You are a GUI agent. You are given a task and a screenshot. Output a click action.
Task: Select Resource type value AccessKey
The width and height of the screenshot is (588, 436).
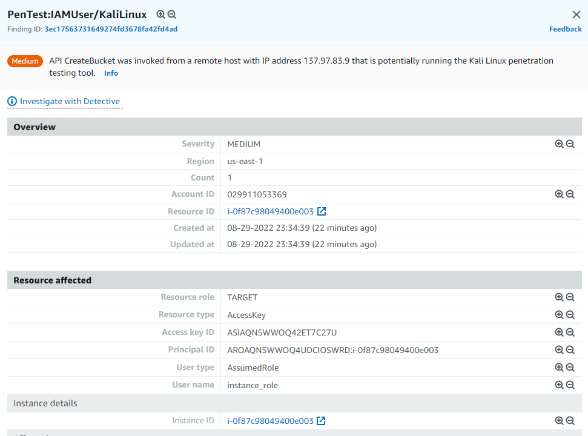(246, 315)
